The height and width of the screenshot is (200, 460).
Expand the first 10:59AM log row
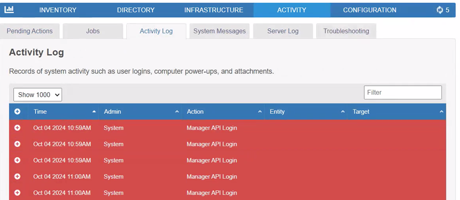(x=17, y=128)
